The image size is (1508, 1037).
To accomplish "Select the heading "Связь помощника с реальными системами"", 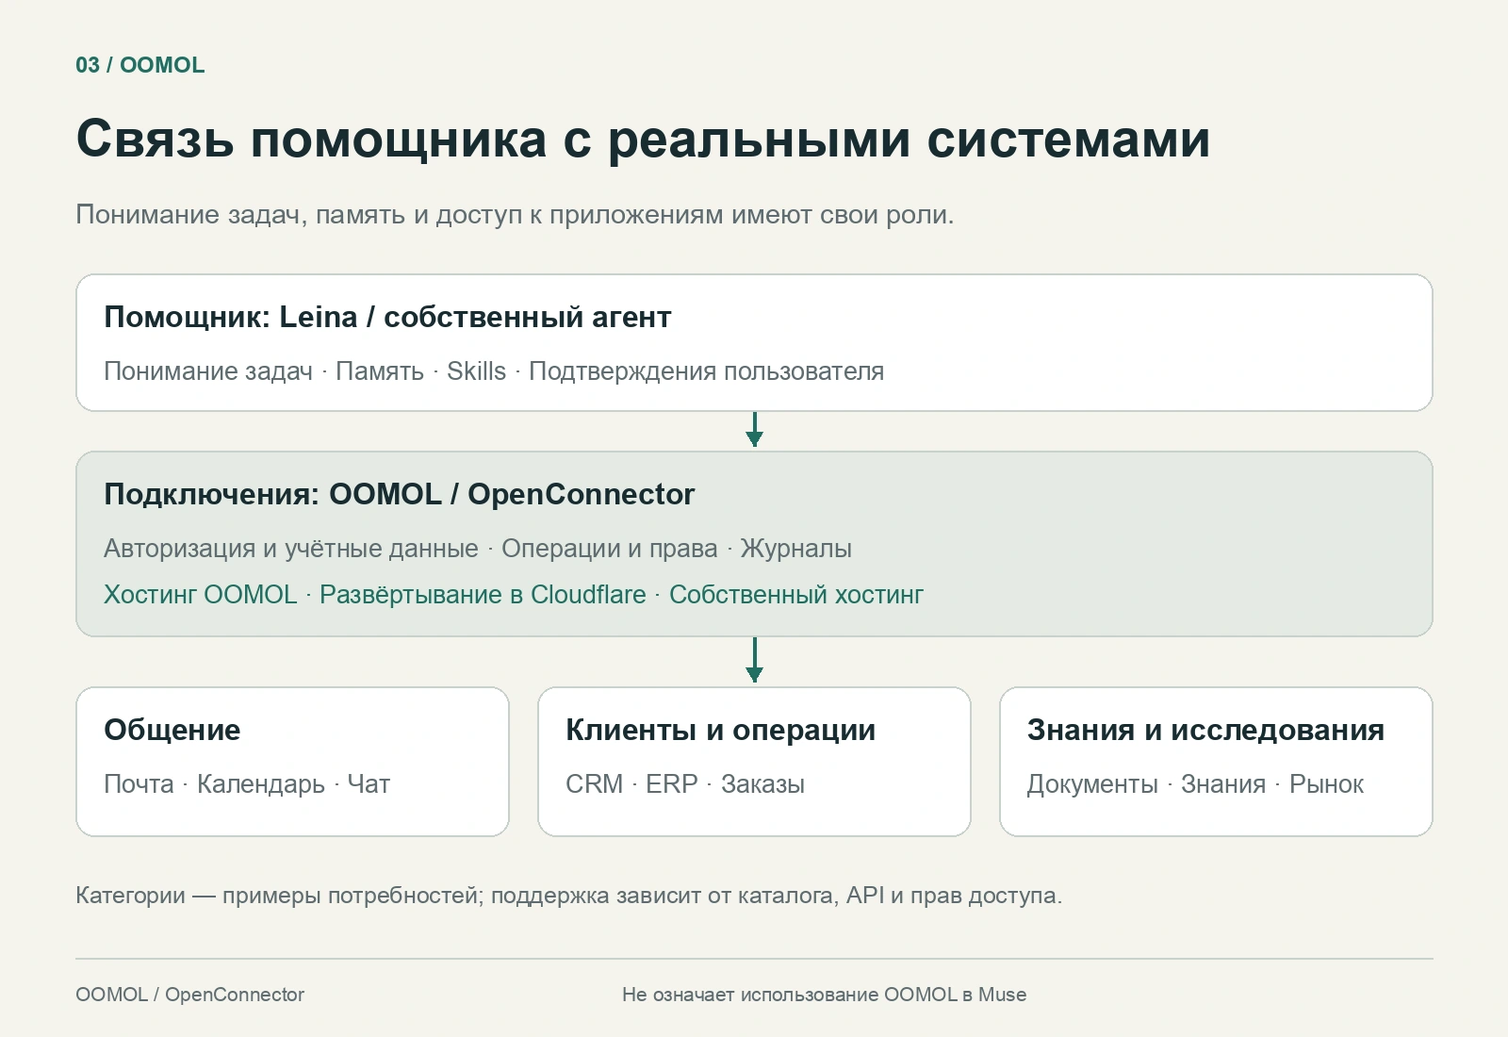I will (643, 139).
